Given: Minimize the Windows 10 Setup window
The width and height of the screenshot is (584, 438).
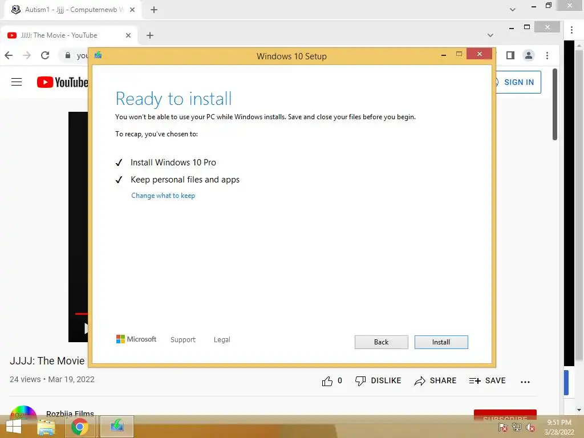Looking at the screenshot, I should pyautogui.click(x=444, y=55).
